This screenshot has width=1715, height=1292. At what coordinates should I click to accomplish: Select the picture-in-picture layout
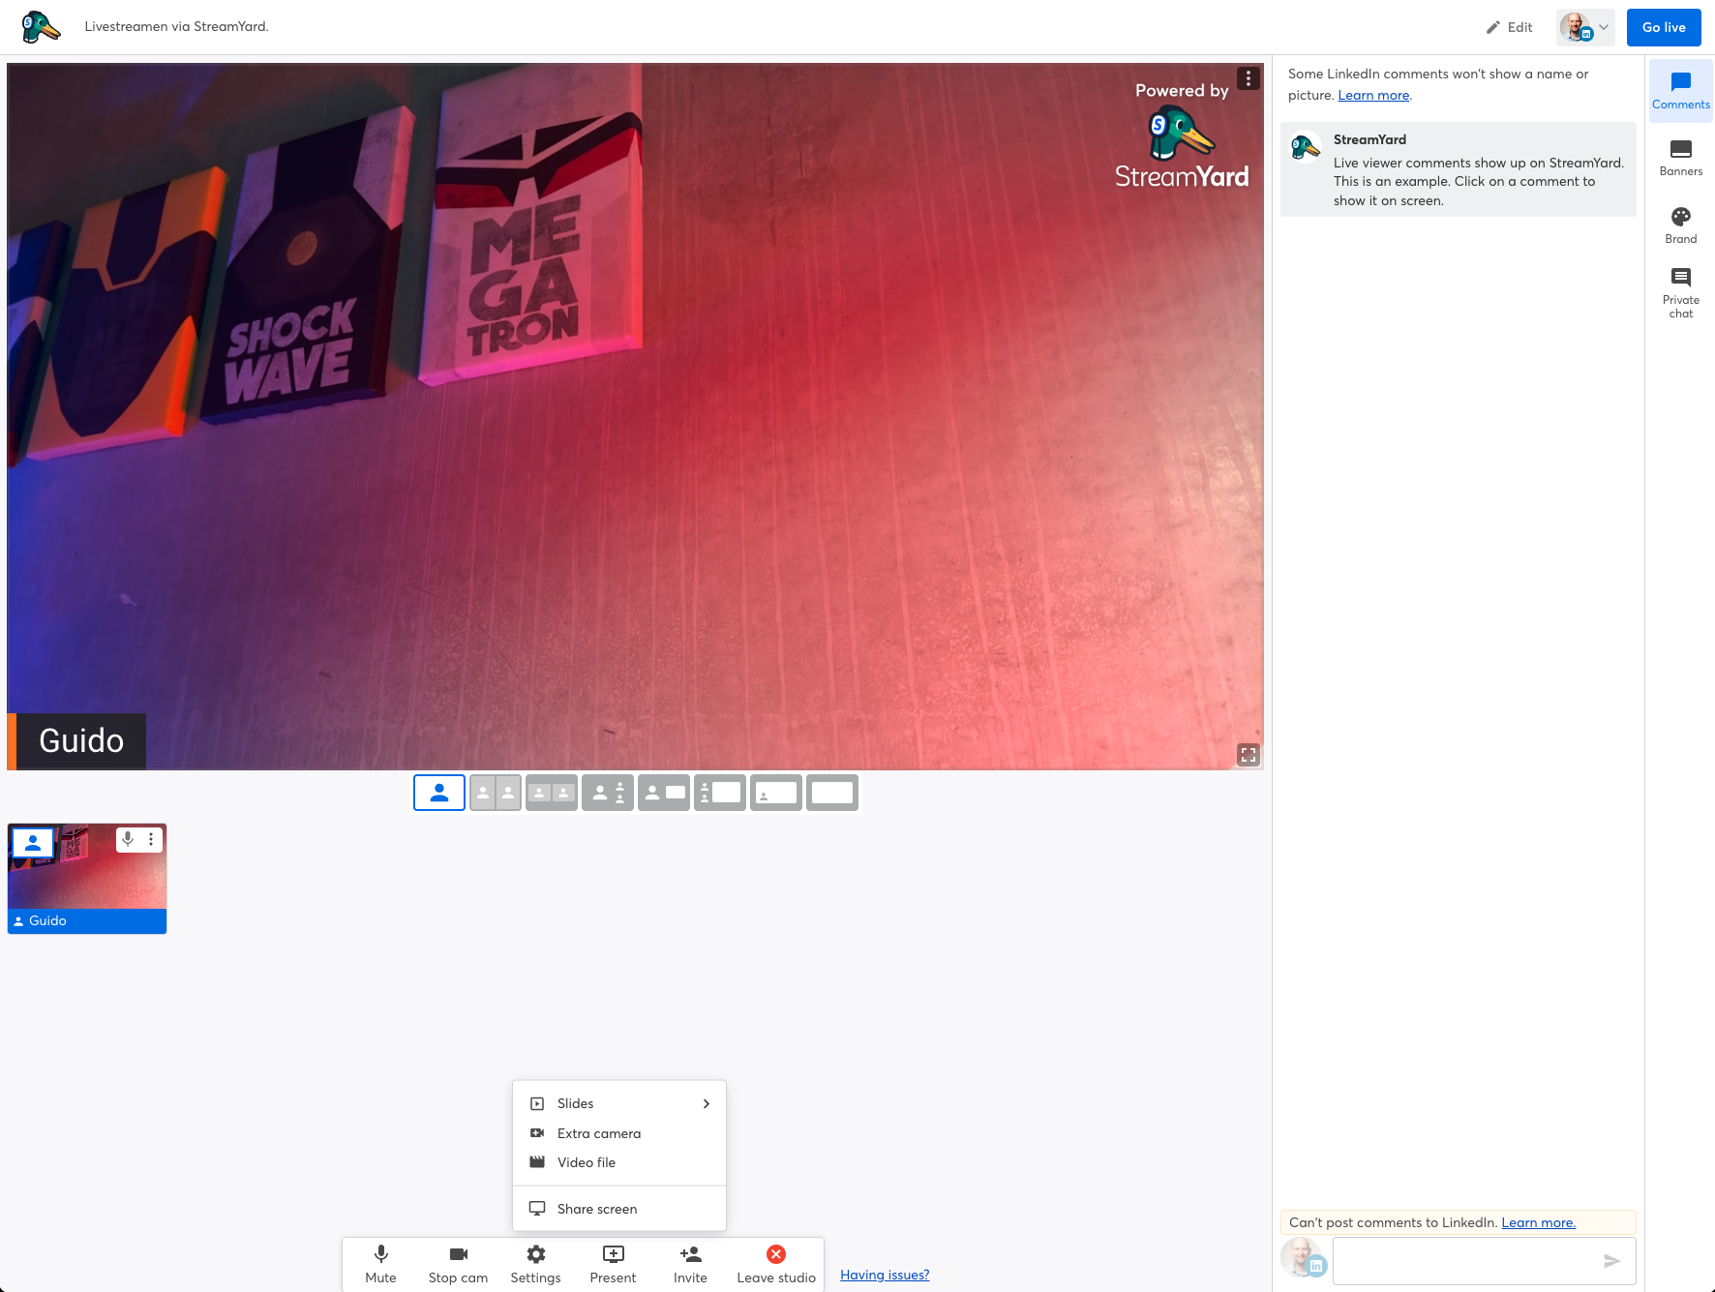click(x=775, y=792)
